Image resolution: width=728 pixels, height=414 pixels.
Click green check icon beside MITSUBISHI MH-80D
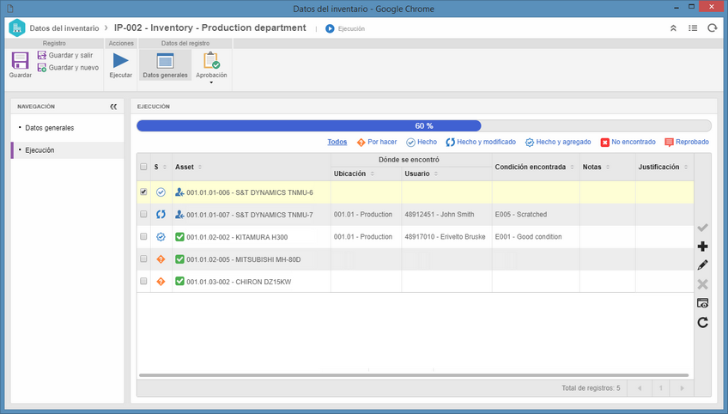click(179, 259)
